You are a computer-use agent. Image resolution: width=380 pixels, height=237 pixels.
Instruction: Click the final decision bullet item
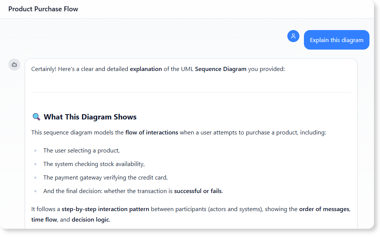[133, 191]
